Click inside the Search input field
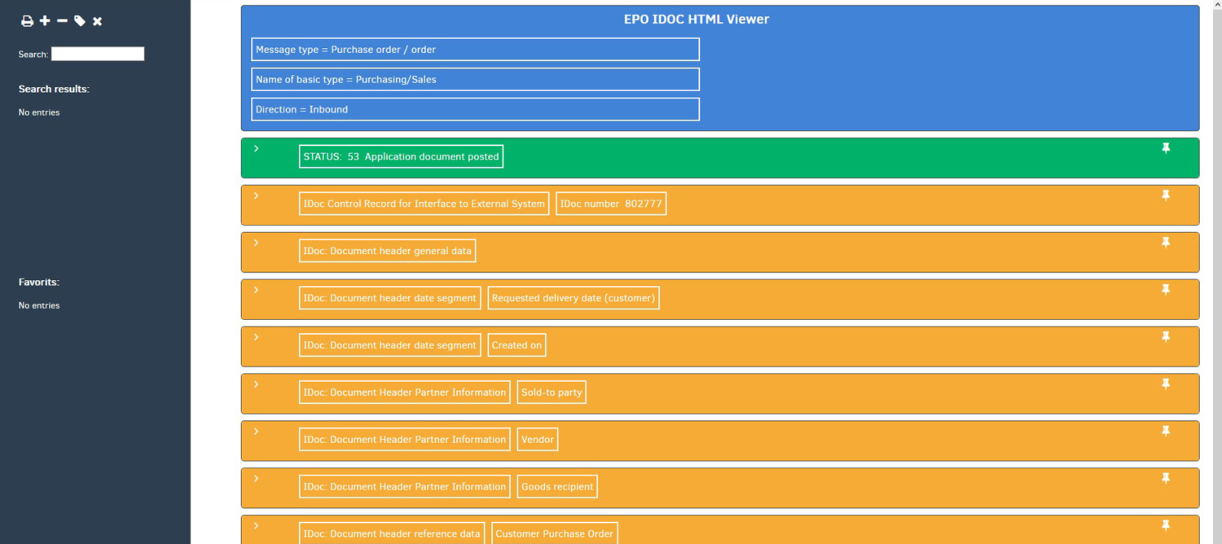The image size is (1222, 544). coord(97,54)
